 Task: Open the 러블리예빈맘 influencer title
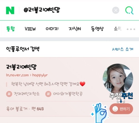pyautogui.click(x=21, y=67)
